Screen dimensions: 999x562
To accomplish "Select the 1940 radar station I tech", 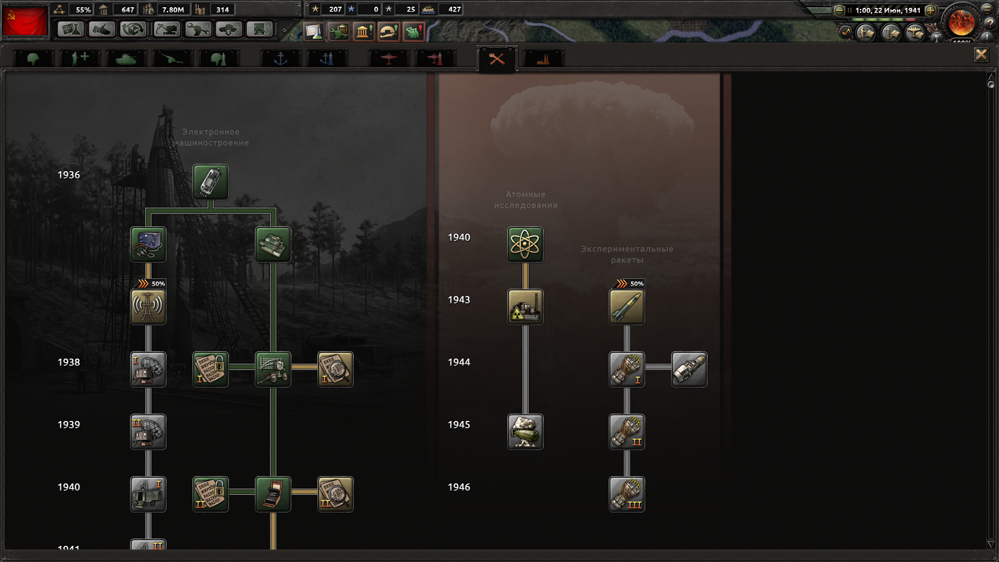I will 148,494.
